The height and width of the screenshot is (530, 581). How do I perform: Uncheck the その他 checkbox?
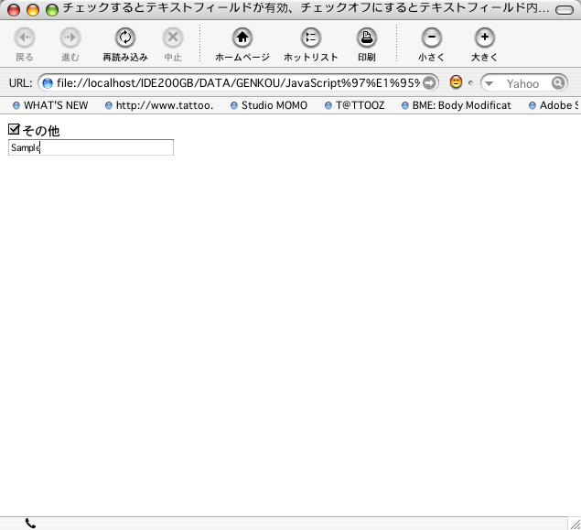click(14, 129)
